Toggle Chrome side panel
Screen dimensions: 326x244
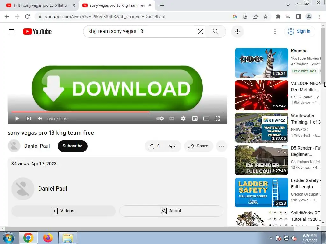point(298,17)
